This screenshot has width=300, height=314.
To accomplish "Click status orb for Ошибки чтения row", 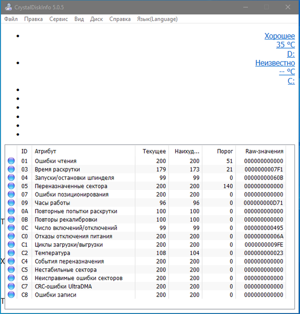I will 11,161.
